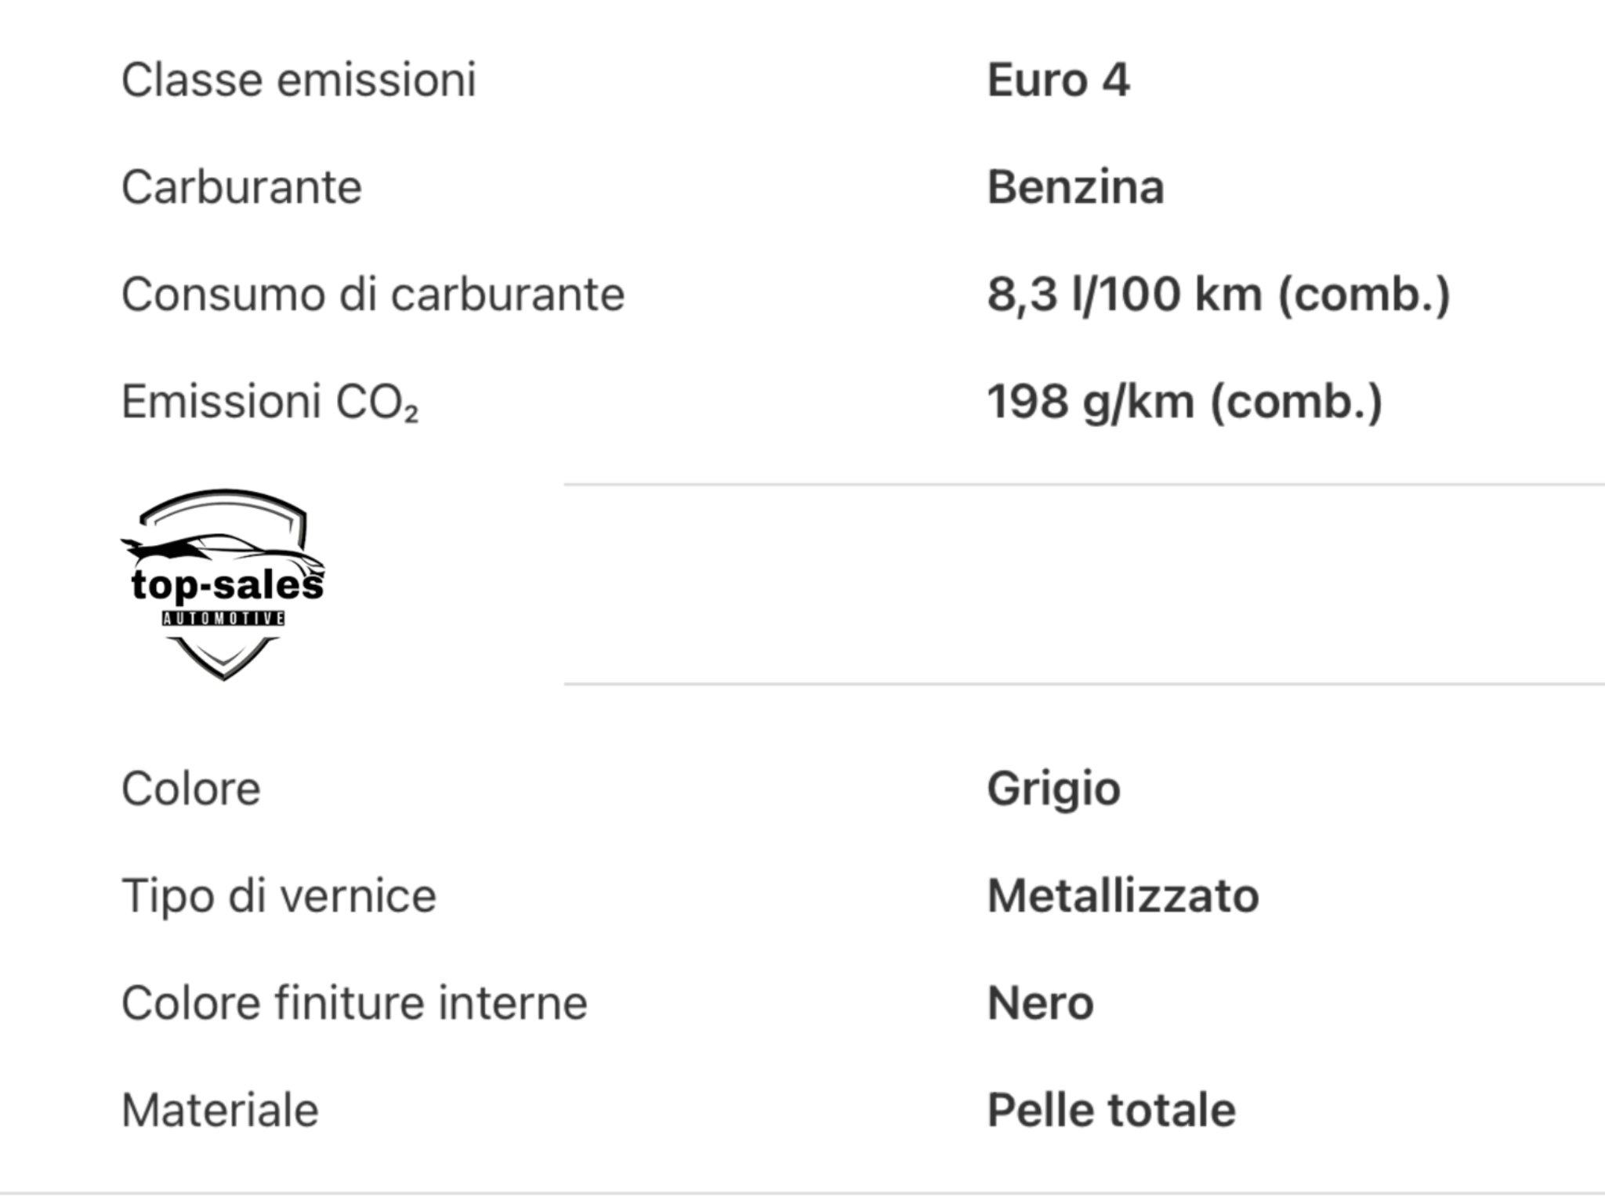Select the 'Materiale' row label
Screen dimensions: 1605x1203
220,1111
